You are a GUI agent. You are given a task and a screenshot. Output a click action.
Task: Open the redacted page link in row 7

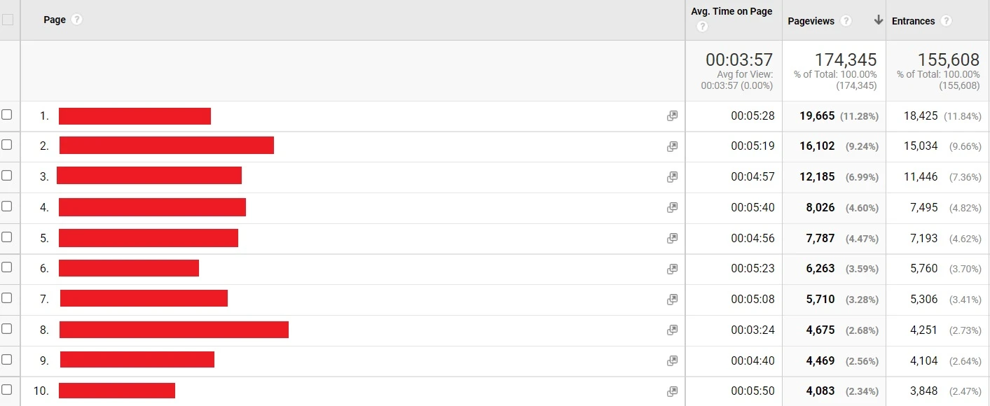click(144, 299)
